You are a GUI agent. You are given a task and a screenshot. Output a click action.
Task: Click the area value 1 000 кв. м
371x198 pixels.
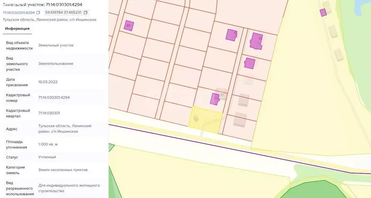(x=48, y=144)
